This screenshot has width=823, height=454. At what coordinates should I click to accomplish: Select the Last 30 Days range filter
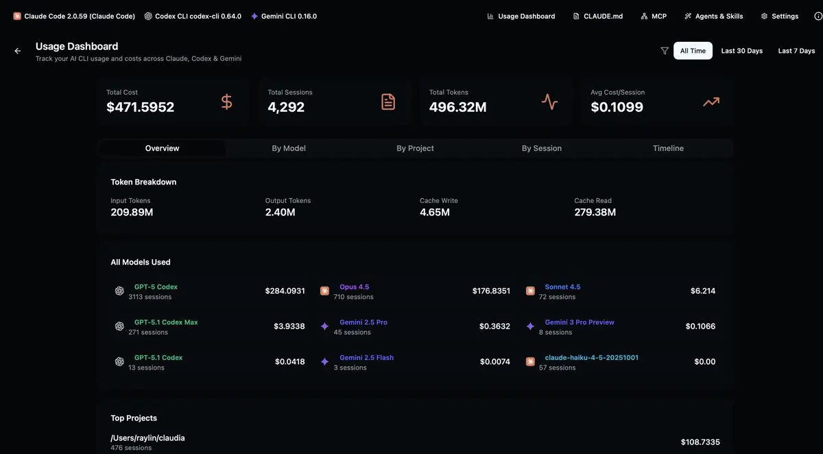coord(742,51)
